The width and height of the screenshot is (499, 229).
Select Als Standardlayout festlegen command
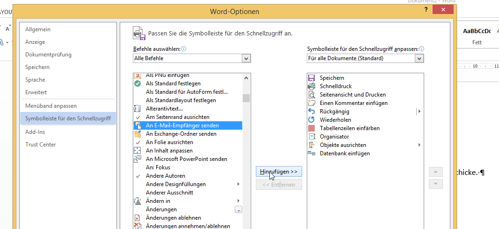188,100
